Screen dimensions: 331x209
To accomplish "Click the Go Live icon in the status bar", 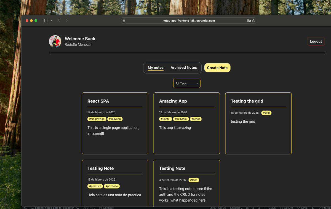I will tap(286, 208).
